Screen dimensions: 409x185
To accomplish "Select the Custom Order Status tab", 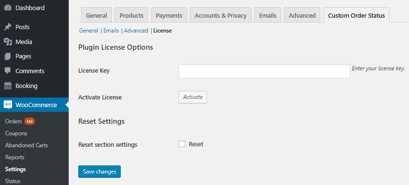I will 357,15.
